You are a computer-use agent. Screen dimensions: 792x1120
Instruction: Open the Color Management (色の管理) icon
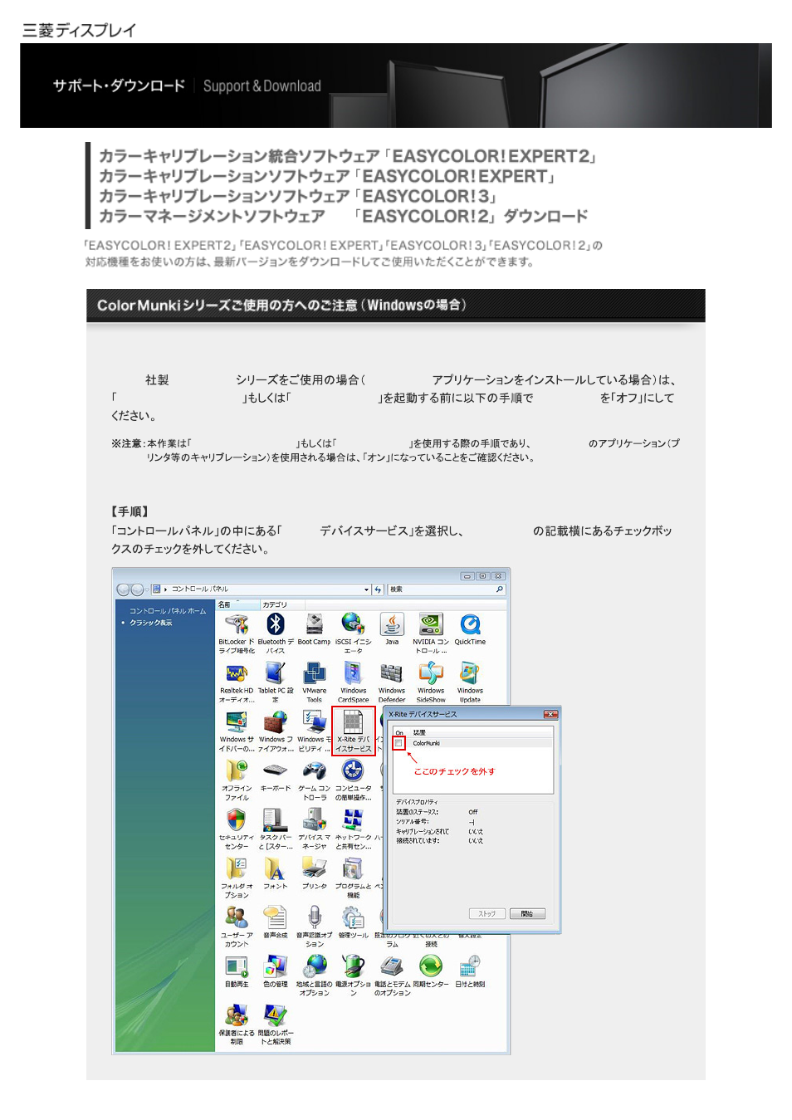tap(276, 971)
